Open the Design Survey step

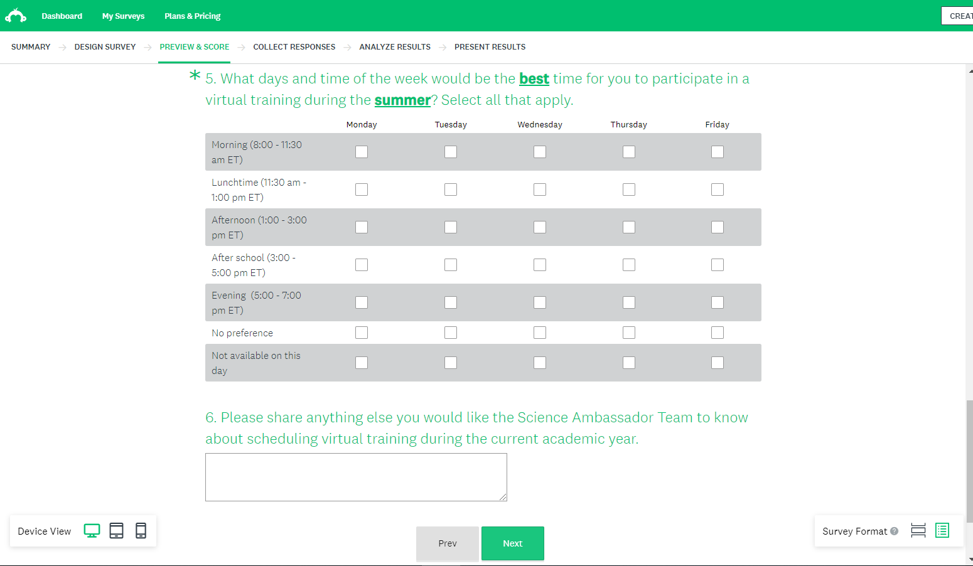[105, 47]
